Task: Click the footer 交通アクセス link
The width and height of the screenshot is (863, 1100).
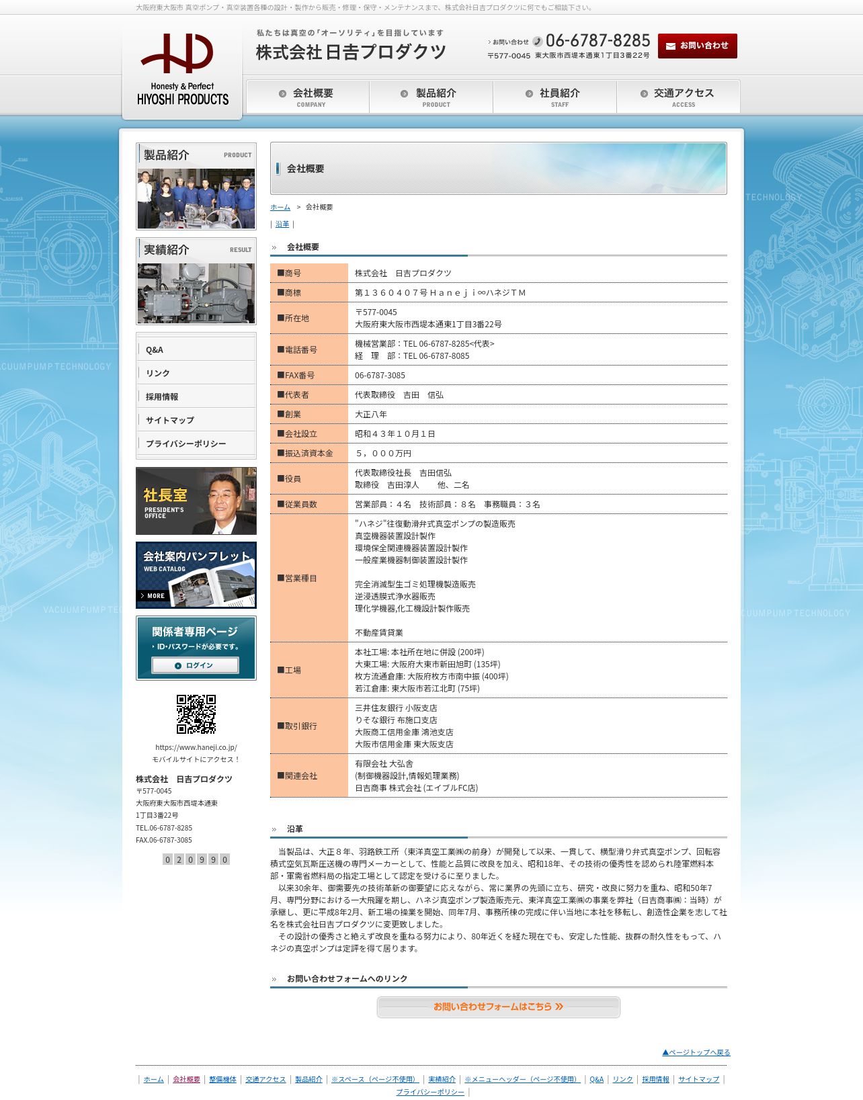Action: 265,1079
